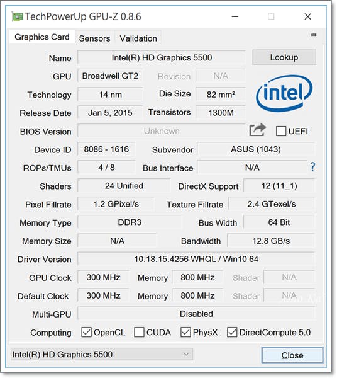The image size is (337, 378).
Task: Click the Driver Version text field
Action: tap(196, 259)
